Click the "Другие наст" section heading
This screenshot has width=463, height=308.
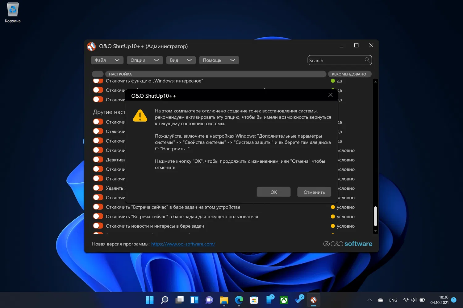click(x=109, y=112)
